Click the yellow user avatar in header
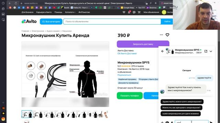This screenshot has width=220, height=123. pyautogui.click(x=164, y=12)
